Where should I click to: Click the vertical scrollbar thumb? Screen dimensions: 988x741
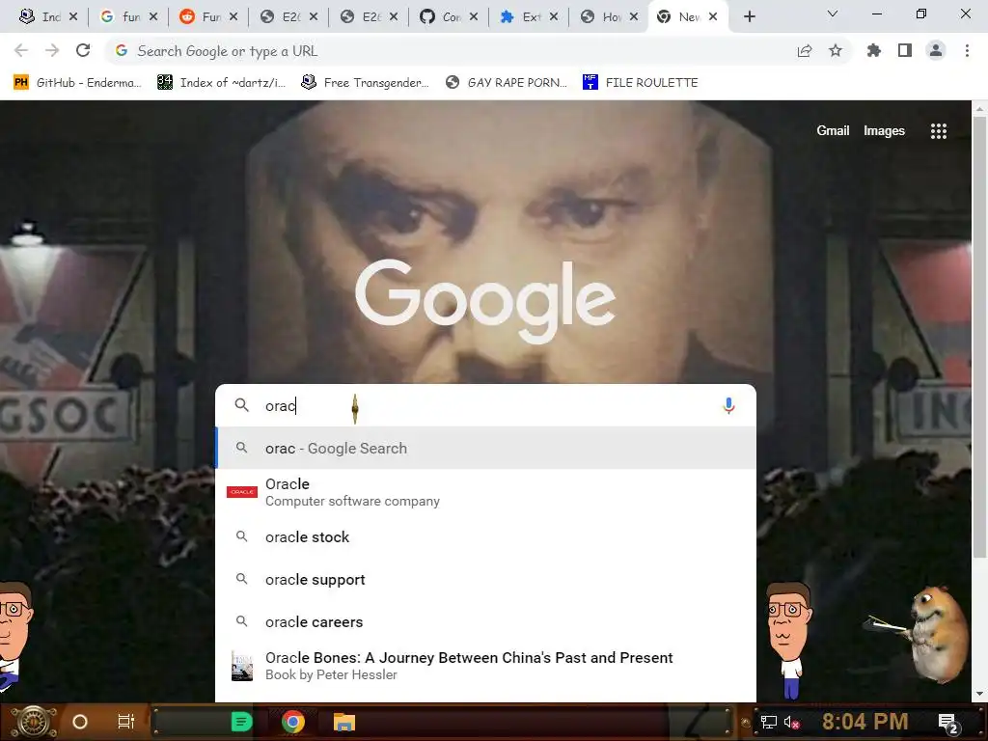(x=979, y=337)
